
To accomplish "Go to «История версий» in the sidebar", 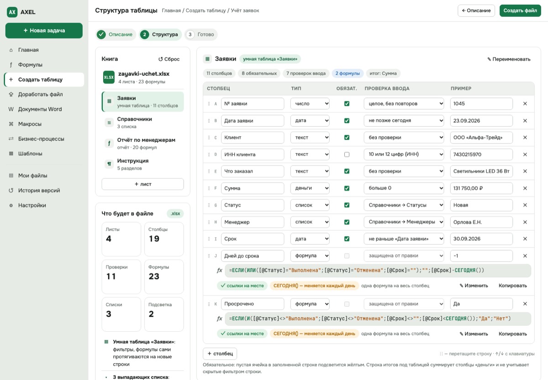I will point(44,190).
